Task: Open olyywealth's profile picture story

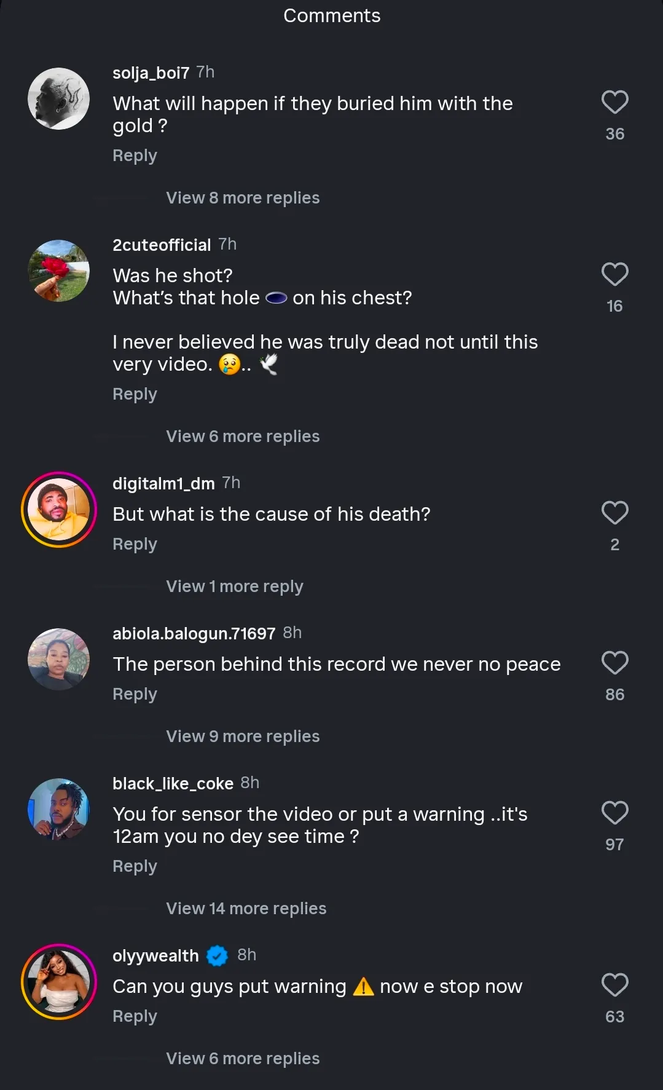Action: coord(59,982)
